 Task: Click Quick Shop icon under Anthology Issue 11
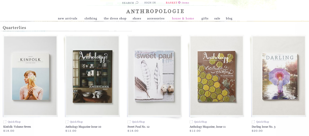pos(191,122)
